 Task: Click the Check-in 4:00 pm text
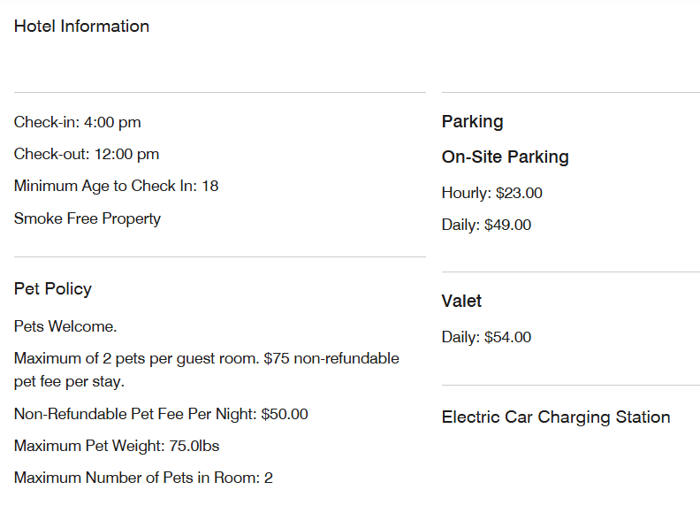coord(78,122)
